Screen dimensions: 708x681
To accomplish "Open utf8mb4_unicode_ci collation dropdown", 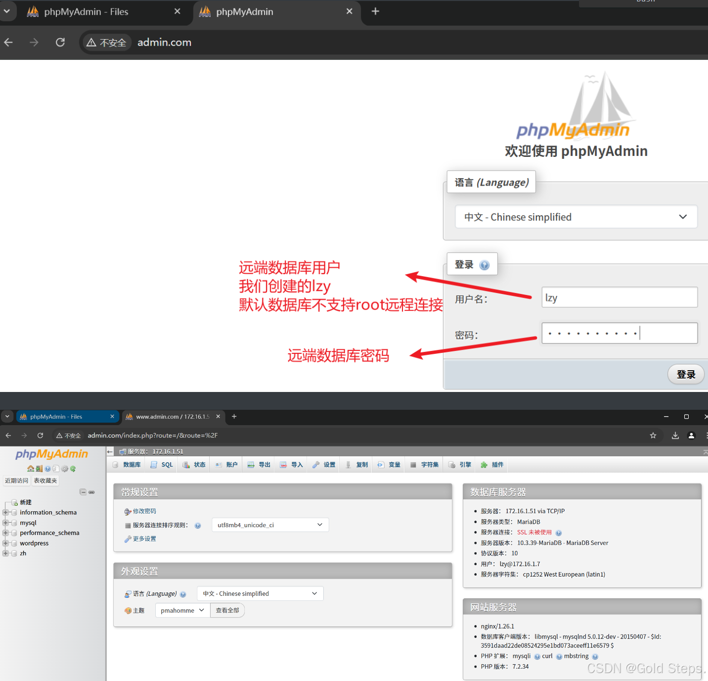I will click(x=270, y=525).
